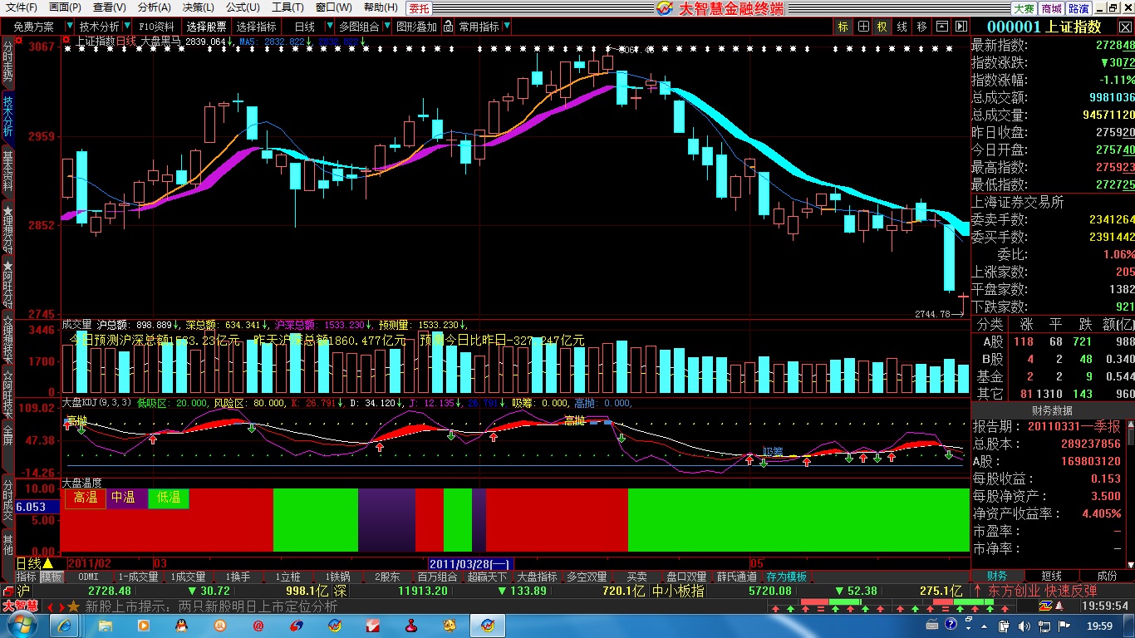Click the 委托 order entrustment button
Screen dimensions: 1135x638
click(420, 8)
